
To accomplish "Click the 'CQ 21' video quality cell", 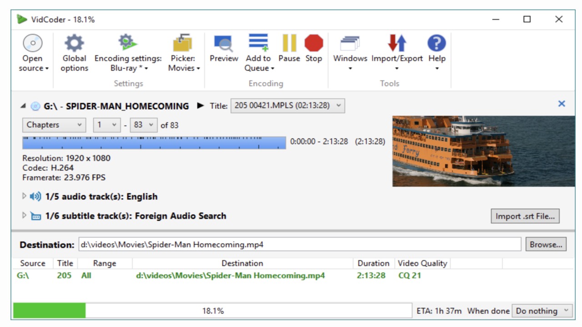I will tap(410, 276).
